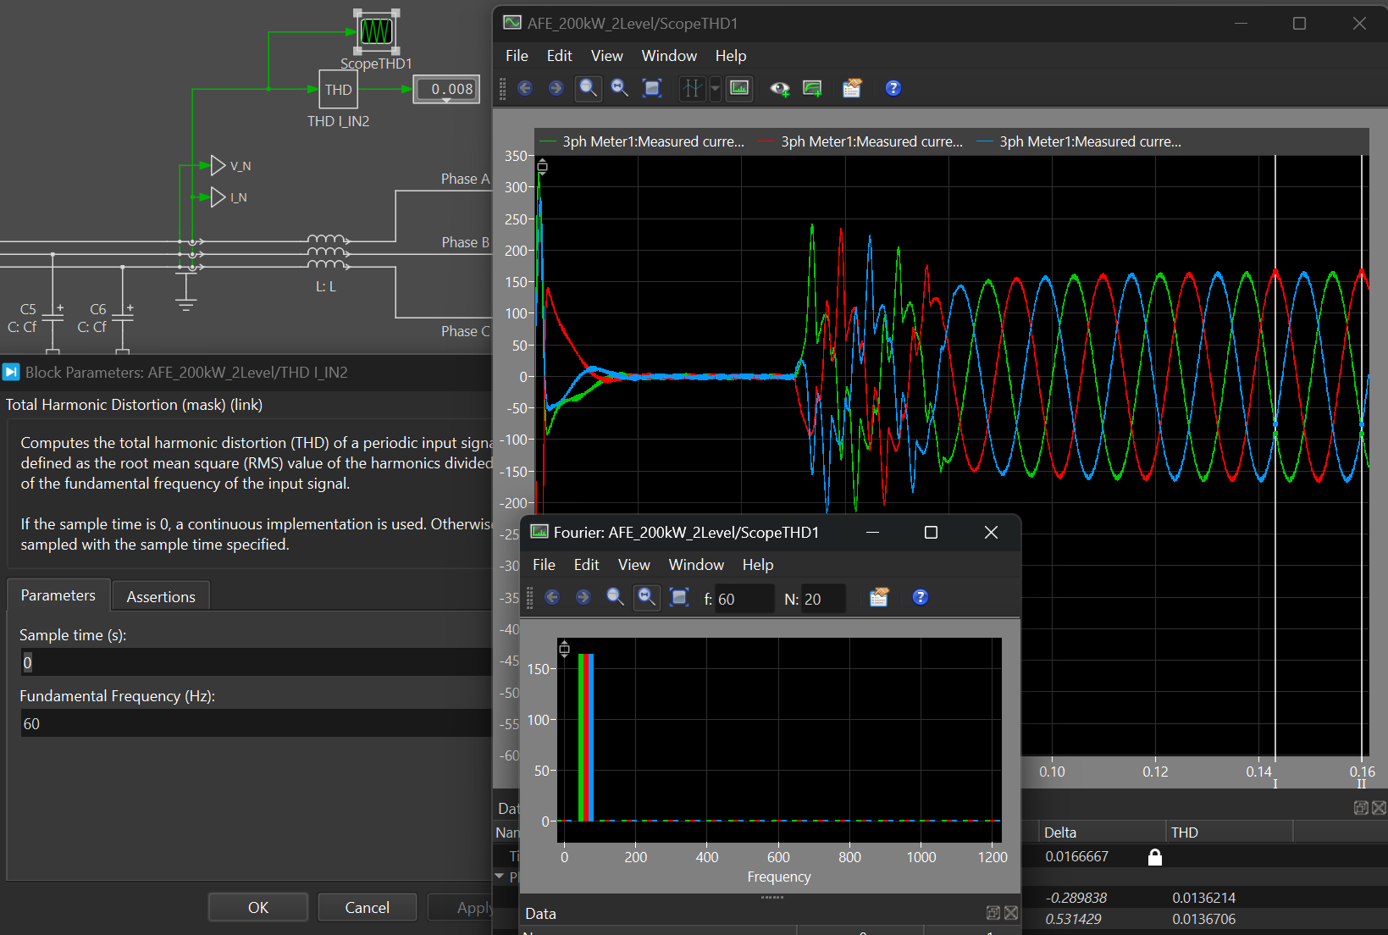Click the save view icon in scope

point(812,88)
